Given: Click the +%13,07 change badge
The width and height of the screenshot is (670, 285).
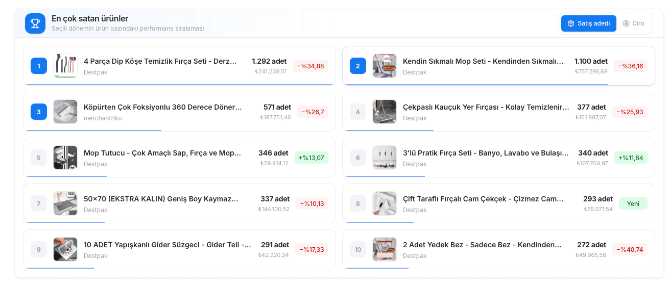Looking at the screenshot, I should (312, 158).
